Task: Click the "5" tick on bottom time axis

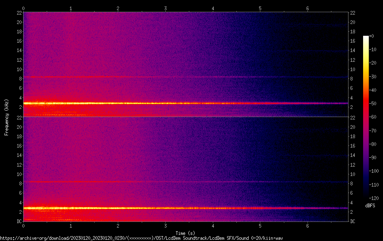Action: [260, 225]
